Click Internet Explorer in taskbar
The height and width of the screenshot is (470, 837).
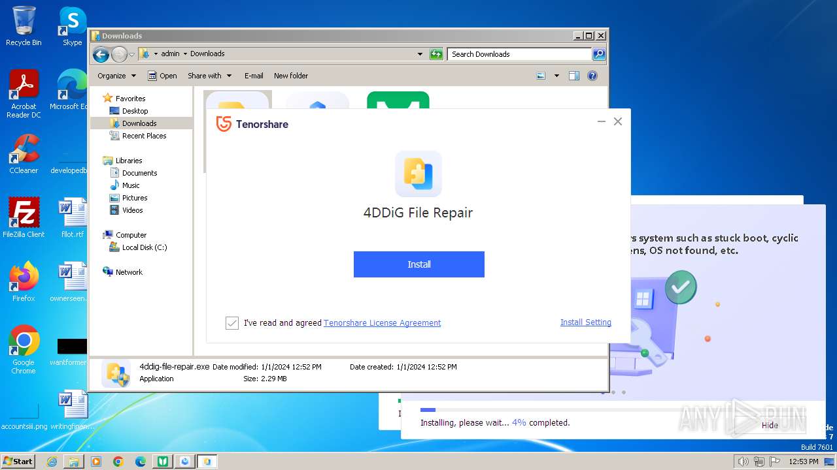pos(52,462)
